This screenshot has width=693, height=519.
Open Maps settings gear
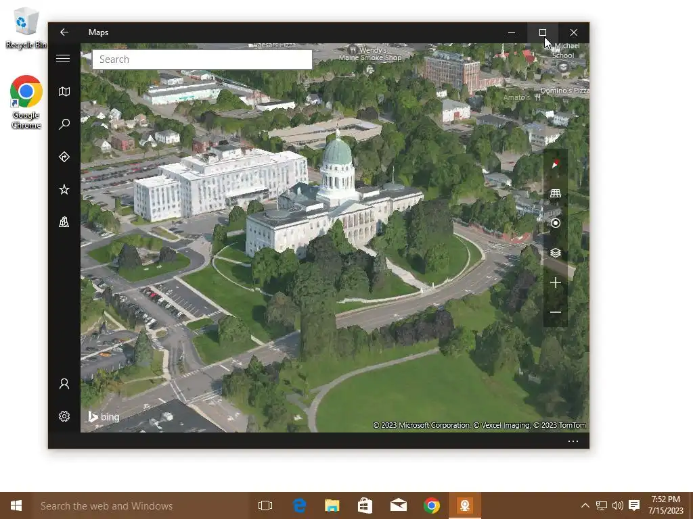tap(64, 416)
